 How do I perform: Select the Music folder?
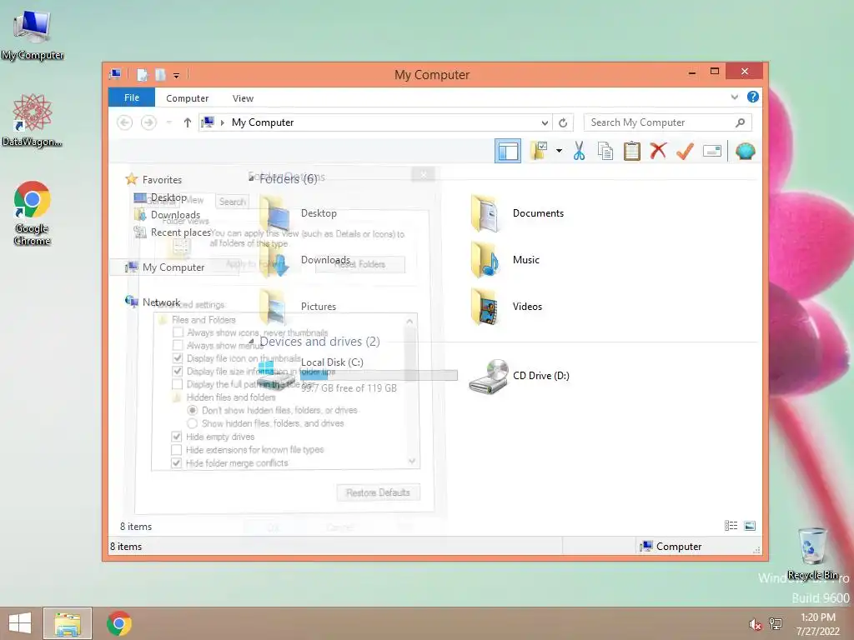(505, 260)
